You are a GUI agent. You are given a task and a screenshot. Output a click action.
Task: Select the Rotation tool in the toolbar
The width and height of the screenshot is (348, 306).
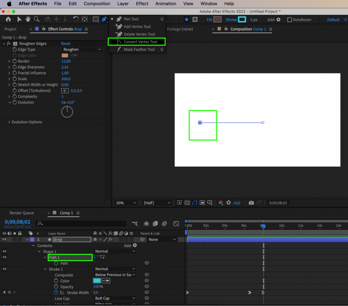[x=76, y=19]
